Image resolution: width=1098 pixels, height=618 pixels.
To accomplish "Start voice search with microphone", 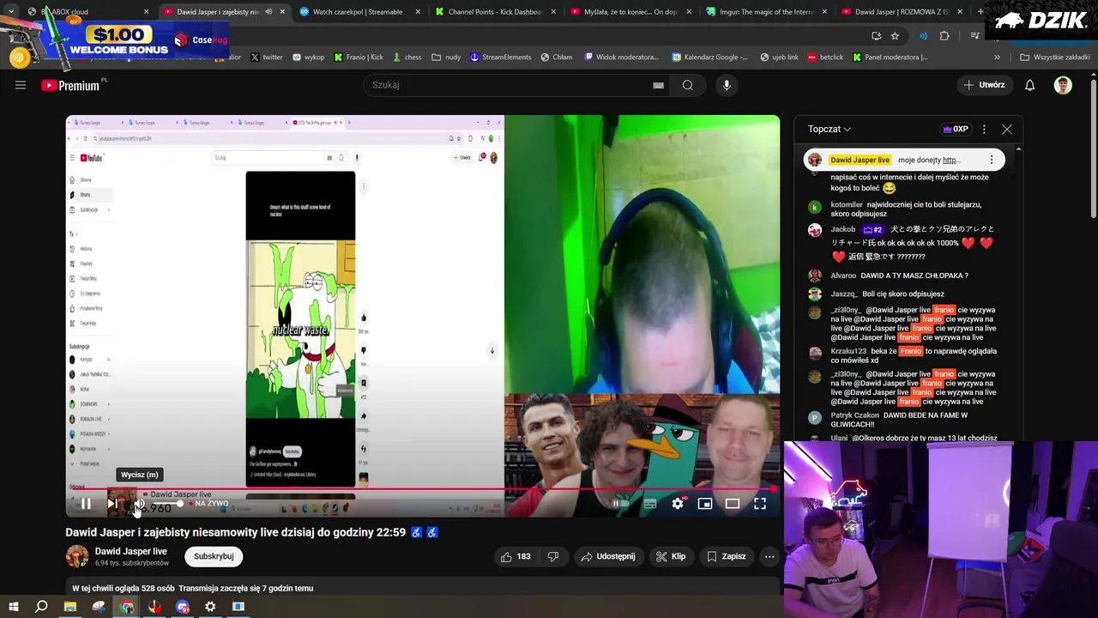I will point(727,85).
